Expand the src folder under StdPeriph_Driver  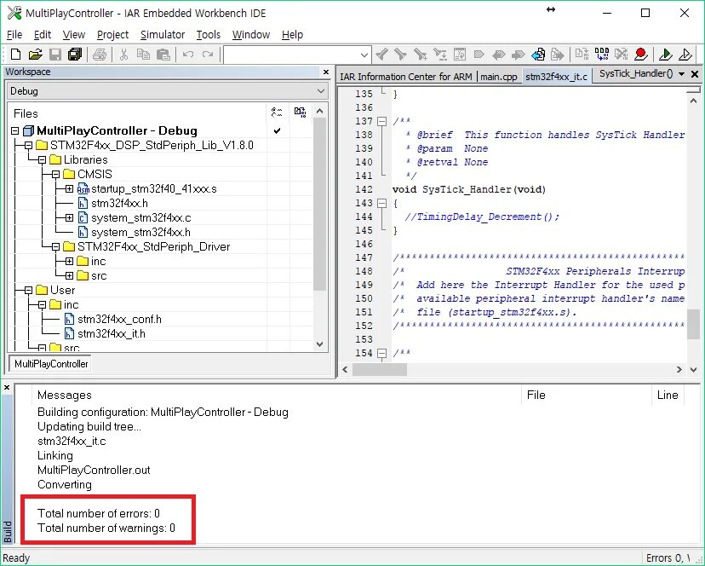[69, 275]
